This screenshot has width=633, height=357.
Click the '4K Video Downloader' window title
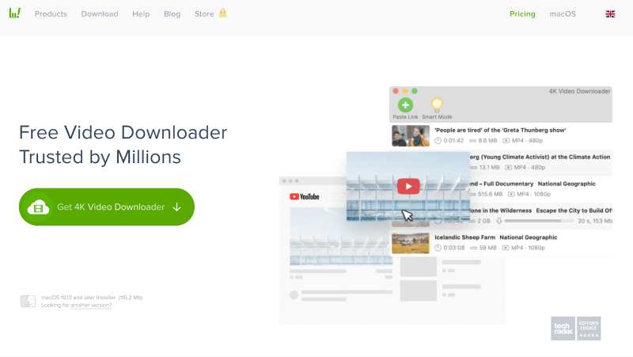tap(579, 91)
